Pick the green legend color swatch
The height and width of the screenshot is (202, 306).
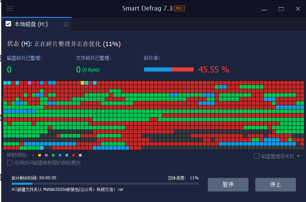tap(53, 155)
